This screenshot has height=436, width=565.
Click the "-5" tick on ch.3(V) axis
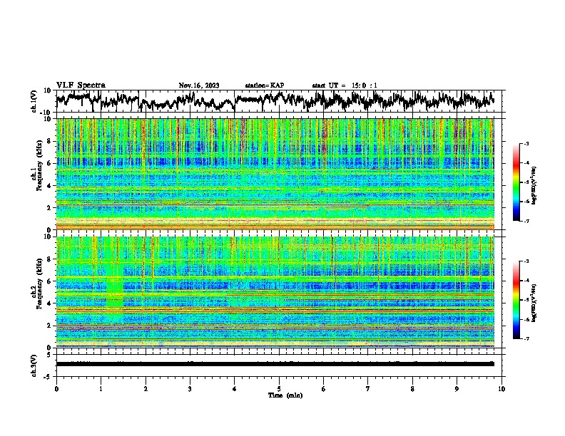(48, 377)
